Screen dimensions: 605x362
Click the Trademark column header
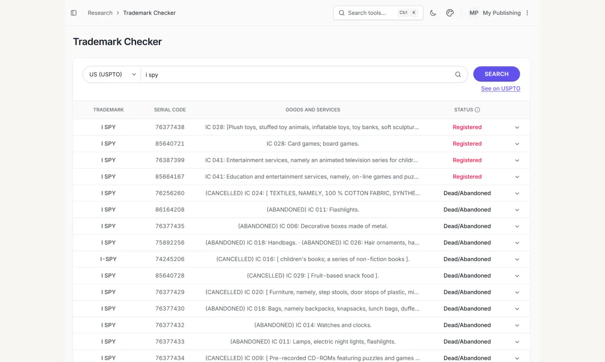109,110
